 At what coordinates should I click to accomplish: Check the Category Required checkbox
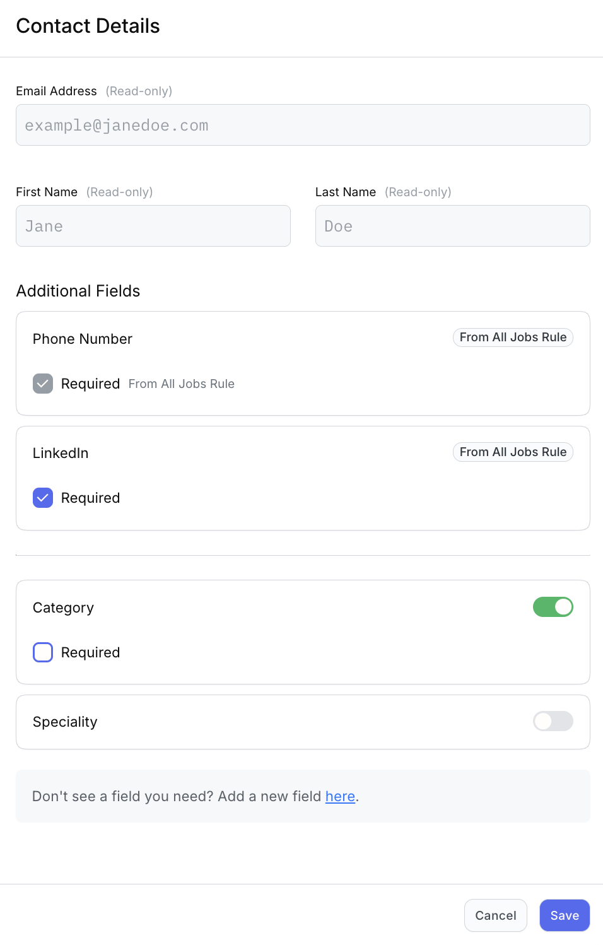point(43,652)
